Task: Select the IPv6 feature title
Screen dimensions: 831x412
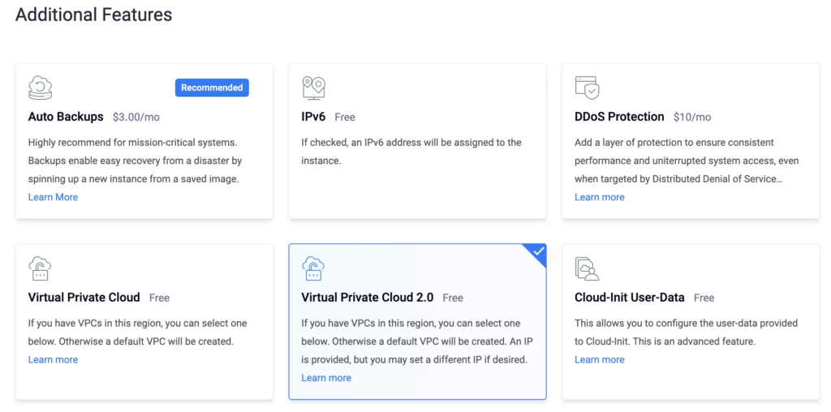Action: coord(314,117)
